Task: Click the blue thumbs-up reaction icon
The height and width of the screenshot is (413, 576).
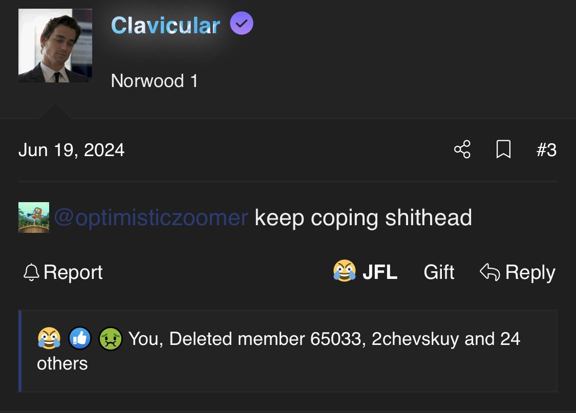Action: point(80,338)
